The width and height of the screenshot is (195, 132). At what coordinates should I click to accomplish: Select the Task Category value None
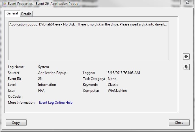click(x=112, y=79)
